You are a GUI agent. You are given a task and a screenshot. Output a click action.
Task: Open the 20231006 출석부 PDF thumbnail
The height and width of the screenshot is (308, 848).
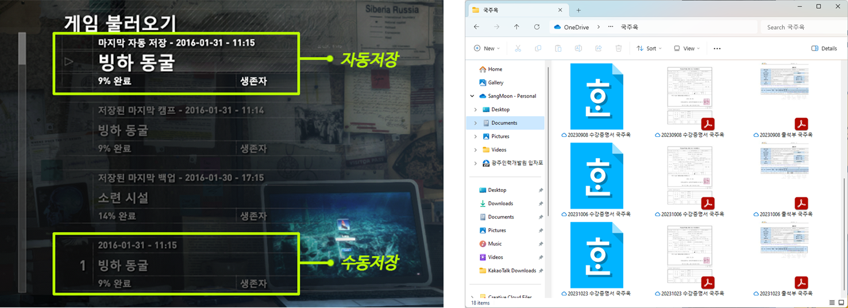(x=784, y=175)
